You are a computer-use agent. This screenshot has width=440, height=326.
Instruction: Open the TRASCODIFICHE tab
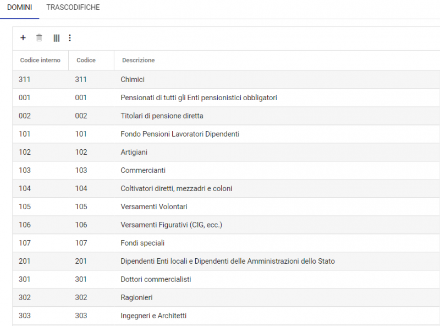click(73, 8)
